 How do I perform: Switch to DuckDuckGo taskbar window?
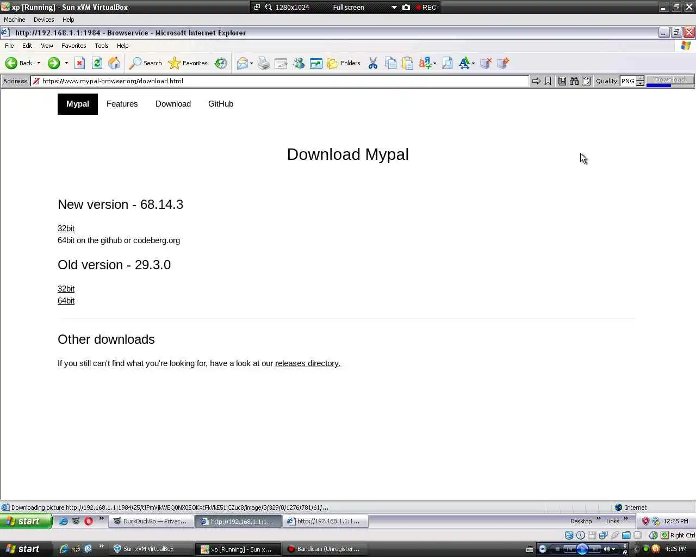[x=151, y=521]
